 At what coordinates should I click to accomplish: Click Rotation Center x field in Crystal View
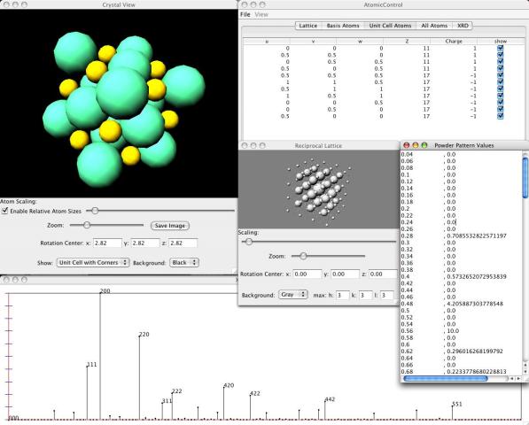[107, 243]
